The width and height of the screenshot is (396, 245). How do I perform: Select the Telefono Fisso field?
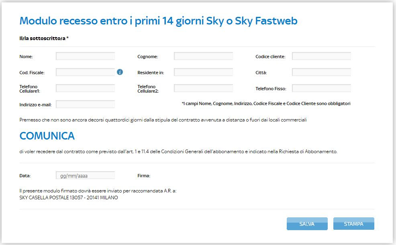(321, 87)
